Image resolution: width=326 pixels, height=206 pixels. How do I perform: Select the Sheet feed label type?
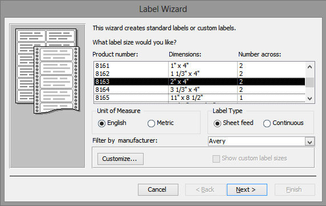217,123
